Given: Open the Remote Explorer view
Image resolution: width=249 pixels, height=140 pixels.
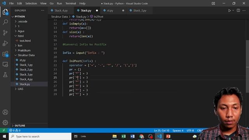Looking at the screenshot, I should [x=5, y=64].
